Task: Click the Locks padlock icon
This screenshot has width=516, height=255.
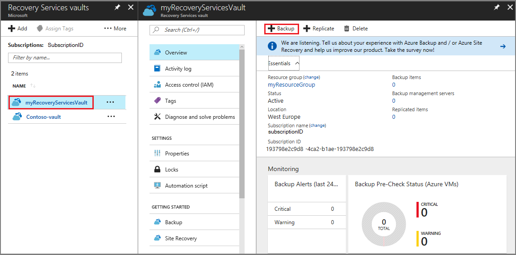Action: (157, 169)
